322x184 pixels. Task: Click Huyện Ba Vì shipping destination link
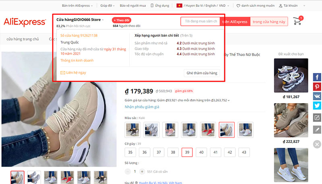tap(160, 182)
